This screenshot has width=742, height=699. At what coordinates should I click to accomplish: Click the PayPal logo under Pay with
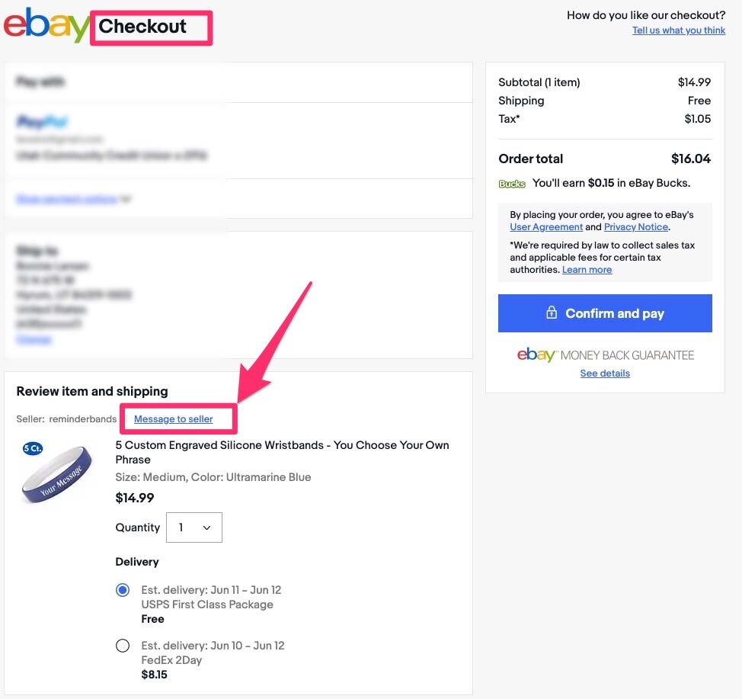click(x=42, y=122)
